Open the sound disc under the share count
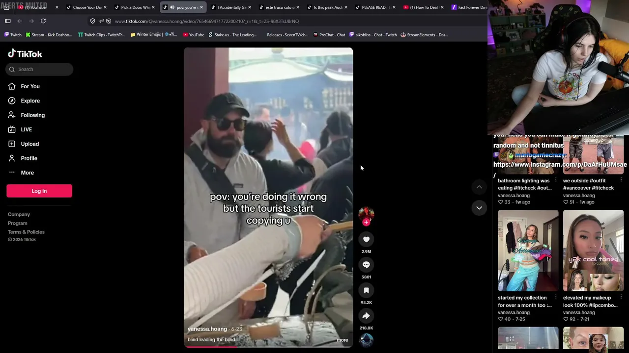 [366, 340]
